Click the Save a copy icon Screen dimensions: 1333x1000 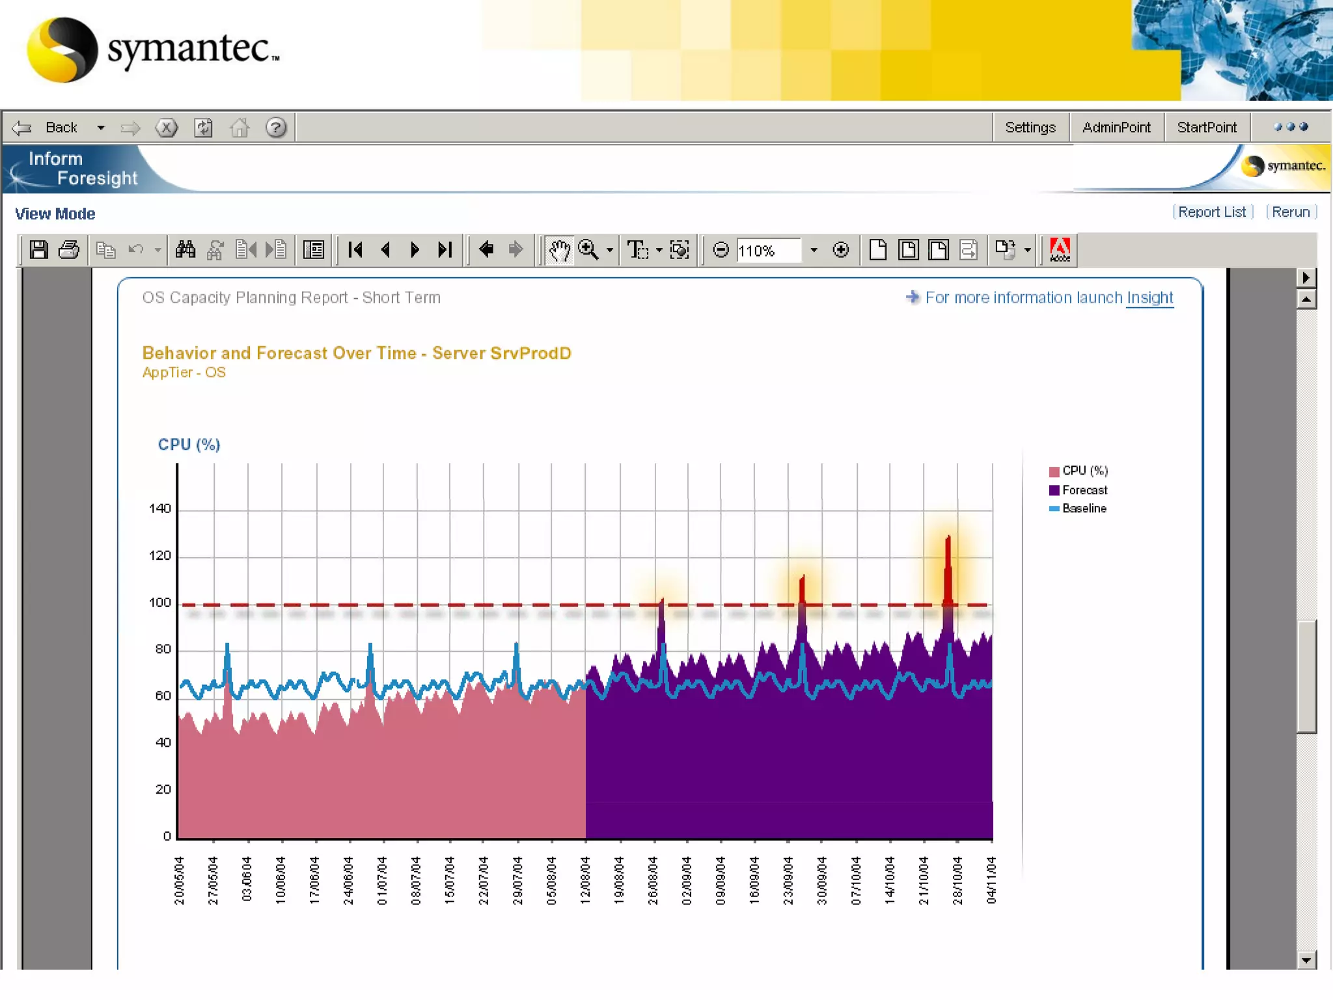[38, 250]
